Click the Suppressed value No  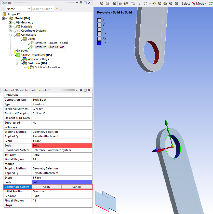pos(62,123)
